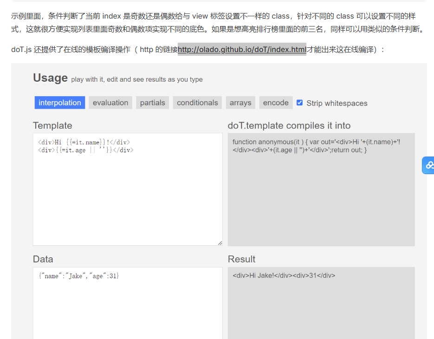
Task: Click inside the Data text area
Action: click(x=128, y=303)
